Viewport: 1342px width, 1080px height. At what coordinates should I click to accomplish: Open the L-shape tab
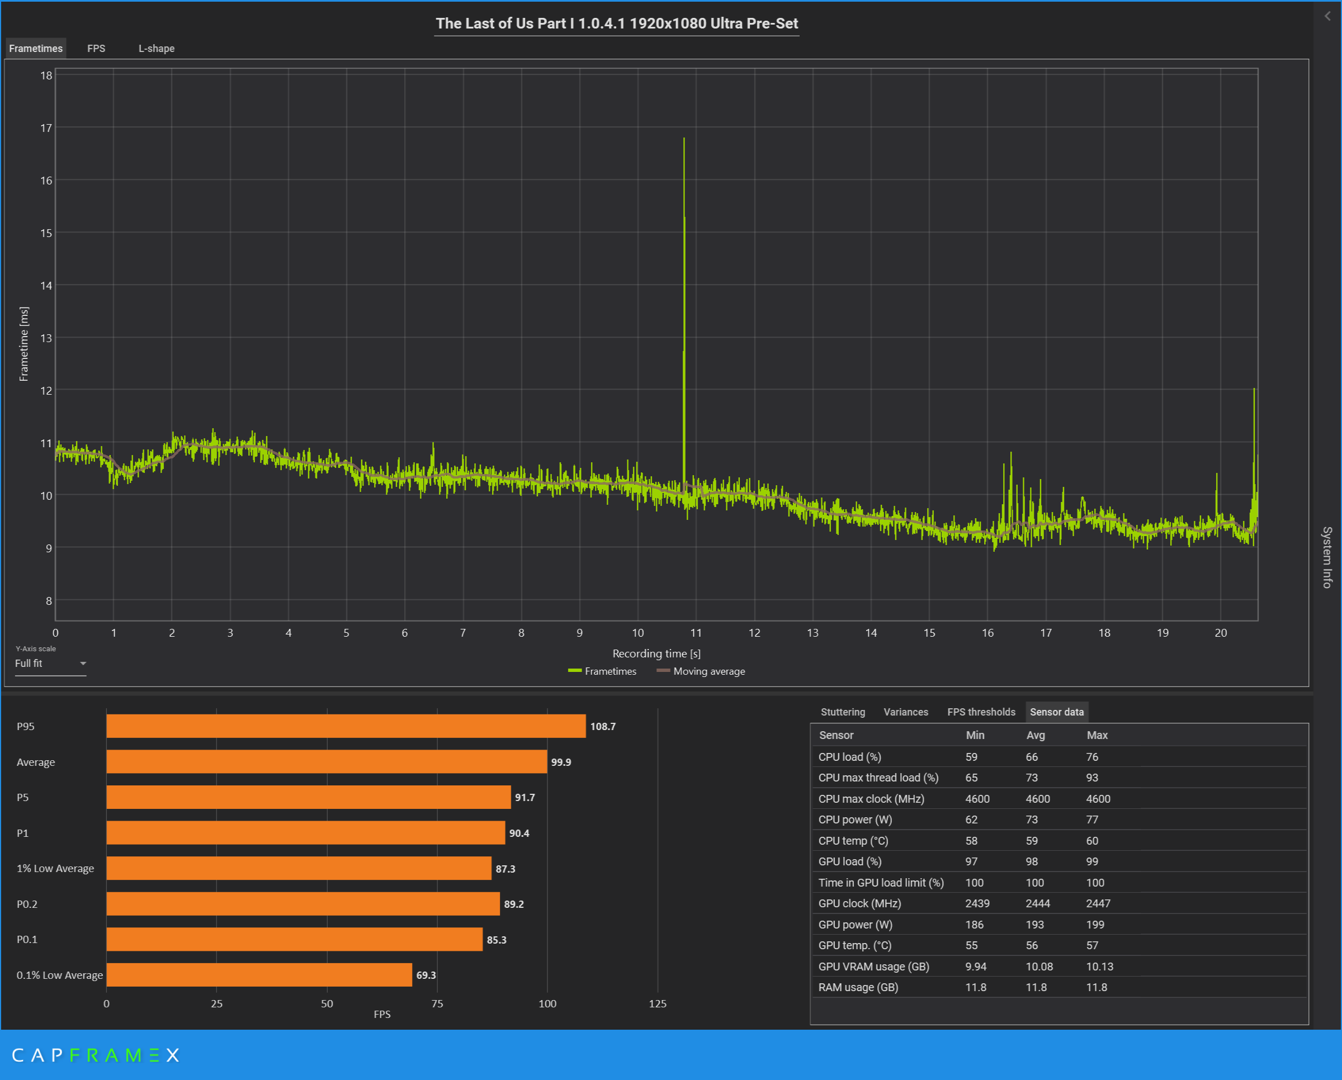coord(156,49)
